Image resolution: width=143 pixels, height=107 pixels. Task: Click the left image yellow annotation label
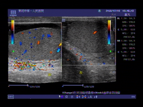click(50, 75)
